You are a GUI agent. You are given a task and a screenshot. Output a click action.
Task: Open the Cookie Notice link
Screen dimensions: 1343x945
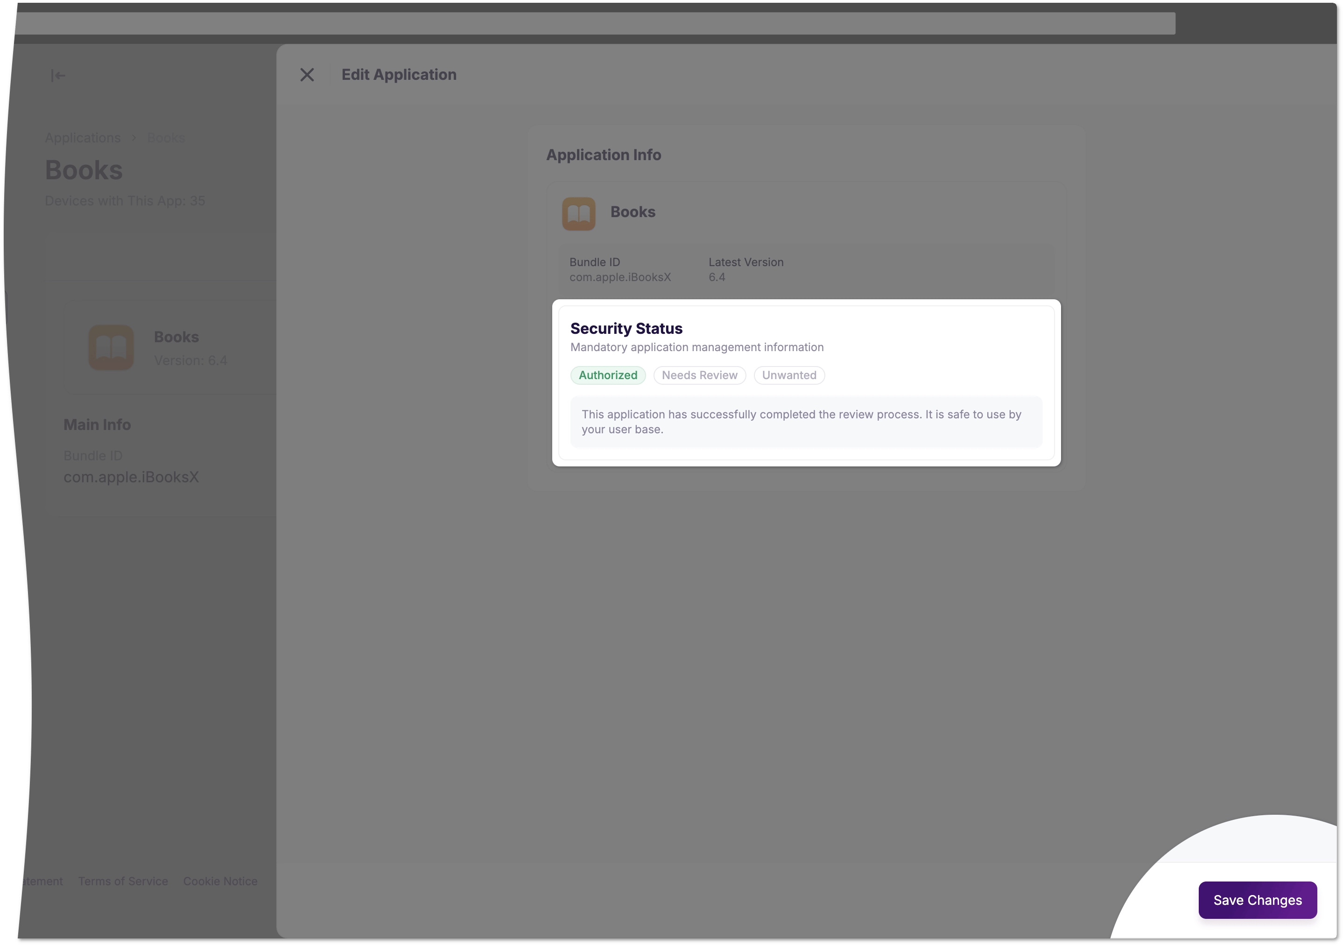pos(220,881)
